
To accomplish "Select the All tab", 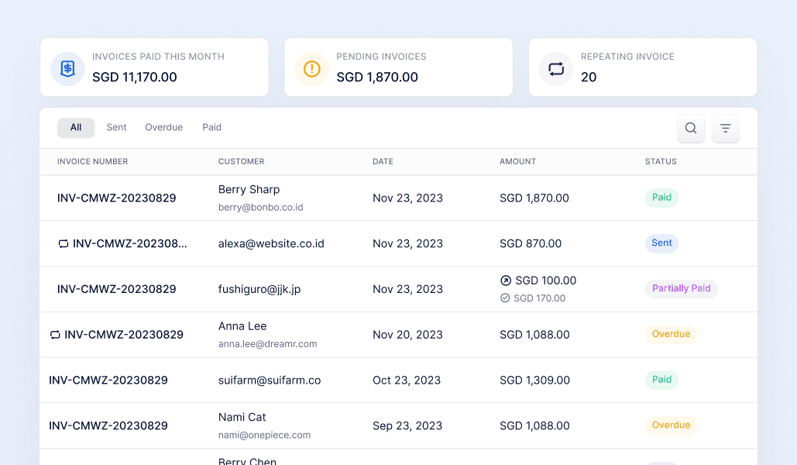I will [76, 128].
